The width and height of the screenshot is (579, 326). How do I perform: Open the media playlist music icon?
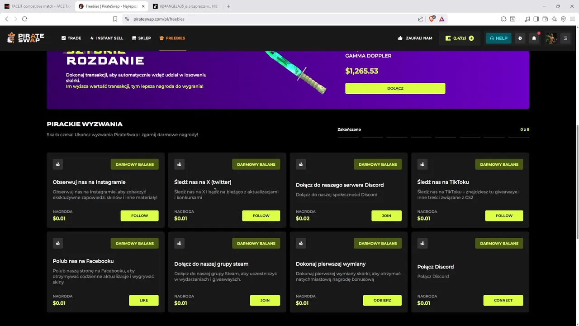[527, 19]
